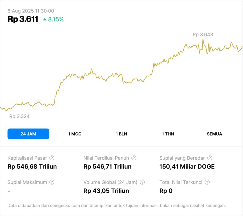Click the green percentage-change arrow
Screen dimensions: 243x216
coord(45,19)
